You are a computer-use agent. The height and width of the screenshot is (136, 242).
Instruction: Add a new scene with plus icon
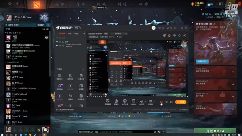[84, 34]
